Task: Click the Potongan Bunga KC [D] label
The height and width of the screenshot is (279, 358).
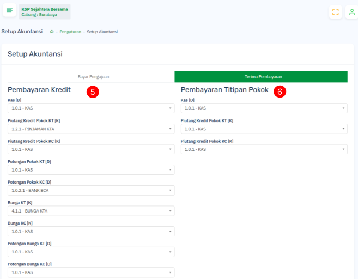Action: [x=29, y=264]
